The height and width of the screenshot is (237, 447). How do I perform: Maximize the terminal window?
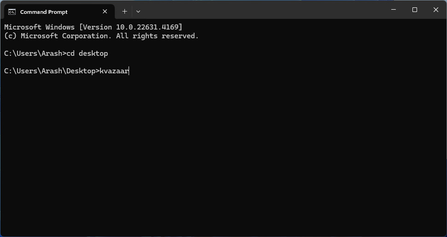tap(415, 10)
